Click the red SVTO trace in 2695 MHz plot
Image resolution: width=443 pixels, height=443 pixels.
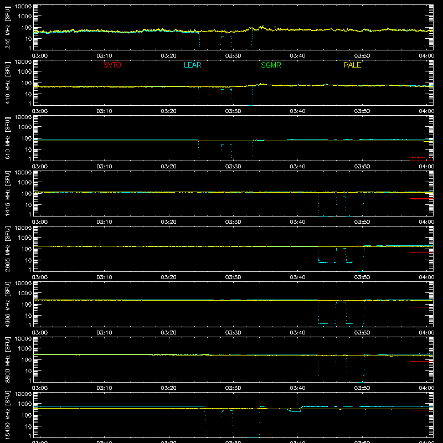coord(421,252)
